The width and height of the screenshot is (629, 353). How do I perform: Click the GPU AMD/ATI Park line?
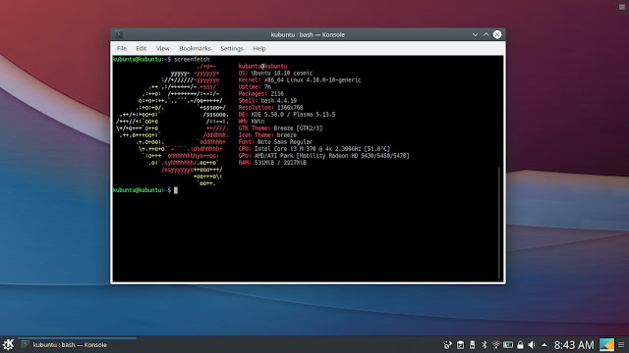(323, 156)
